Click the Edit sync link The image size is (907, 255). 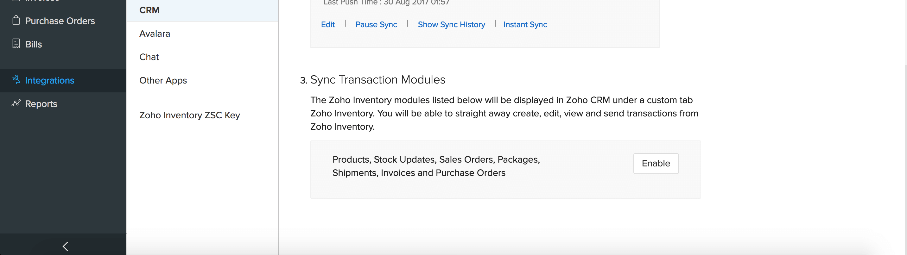(327, 25)
